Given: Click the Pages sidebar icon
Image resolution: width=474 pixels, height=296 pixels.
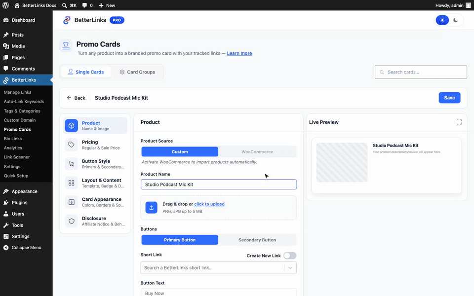Looking at the screenshot, I should pos(6,57).
